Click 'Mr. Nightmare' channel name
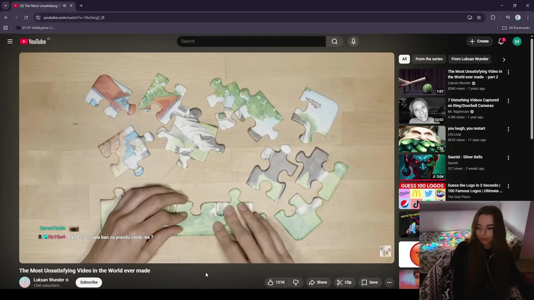 (458, 112)
